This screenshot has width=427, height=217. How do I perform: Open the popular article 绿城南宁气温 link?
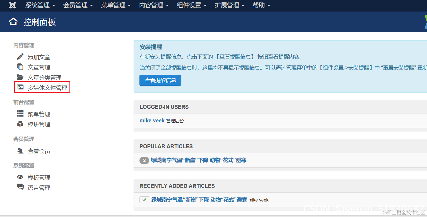(198, 160)
